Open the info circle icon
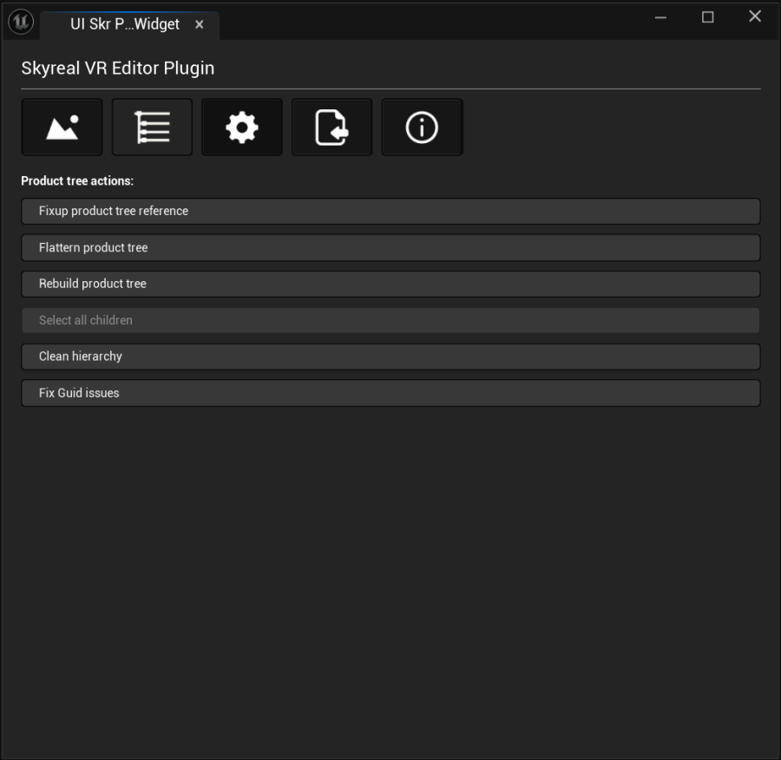Viewport: 781px width, 760px height. (422, 128)
